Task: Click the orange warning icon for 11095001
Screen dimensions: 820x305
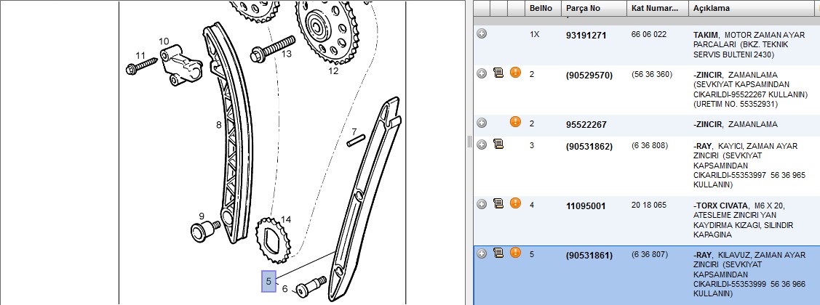Action: pos(516,203)
